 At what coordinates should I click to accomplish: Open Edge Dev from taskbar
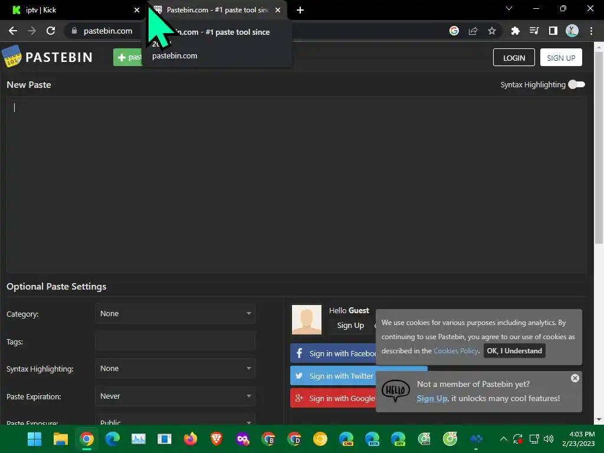pyautogui.click(x=398, y=439)
